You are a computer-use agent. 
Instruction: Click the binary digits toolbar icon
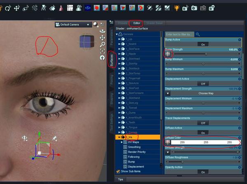[70, 8]
